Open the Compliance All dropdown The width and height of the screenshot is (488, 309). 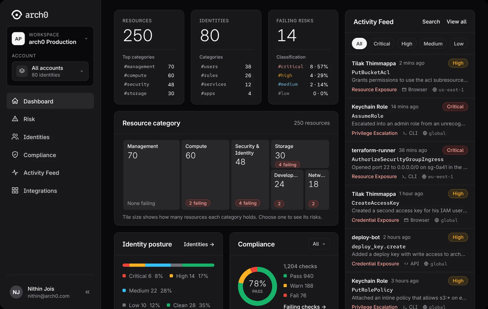pyautogui.click(x=319, y=244)
